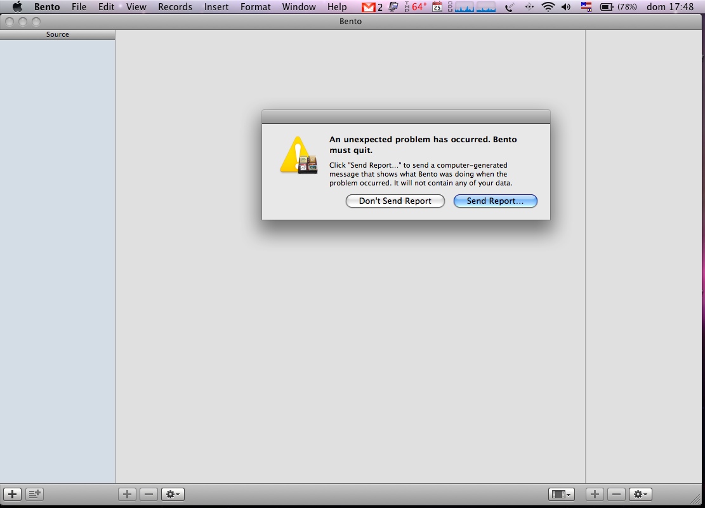Image resolution: width=705 pixels, height=508 pixels.
Task: Click the Send Report… button
Action: [x=495, y=201]
